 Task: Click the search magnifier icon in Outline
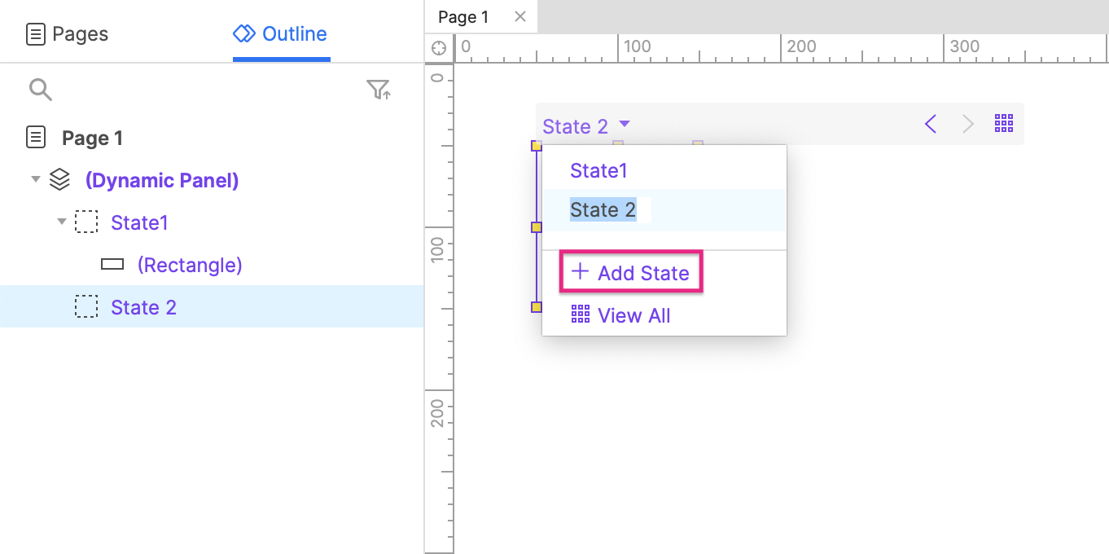[x=40, y=89]
